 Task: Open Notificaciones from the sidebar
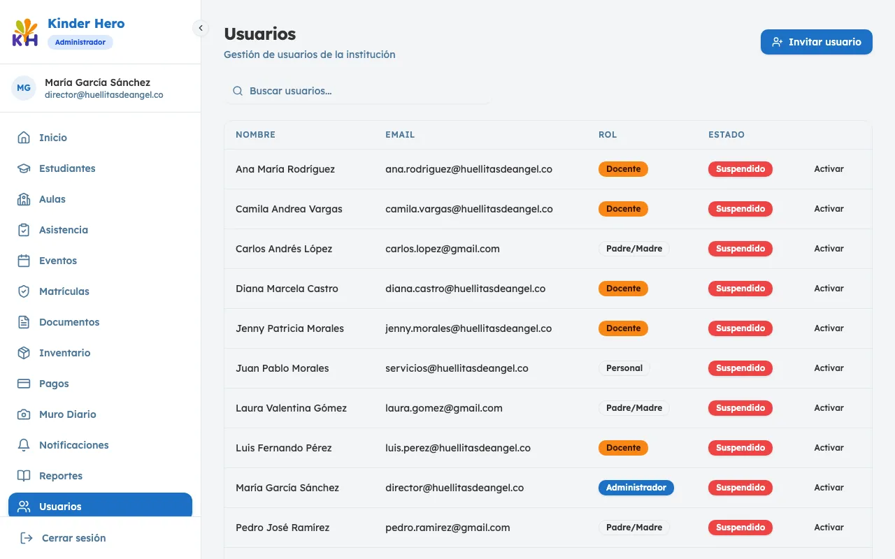[x=73, y=445]
